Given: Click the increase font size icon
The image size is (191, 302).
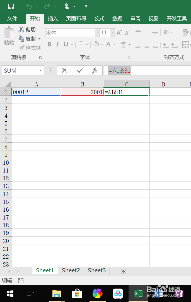Looking at the screenshot, I should pyautogui.click(x=119, y=32).
